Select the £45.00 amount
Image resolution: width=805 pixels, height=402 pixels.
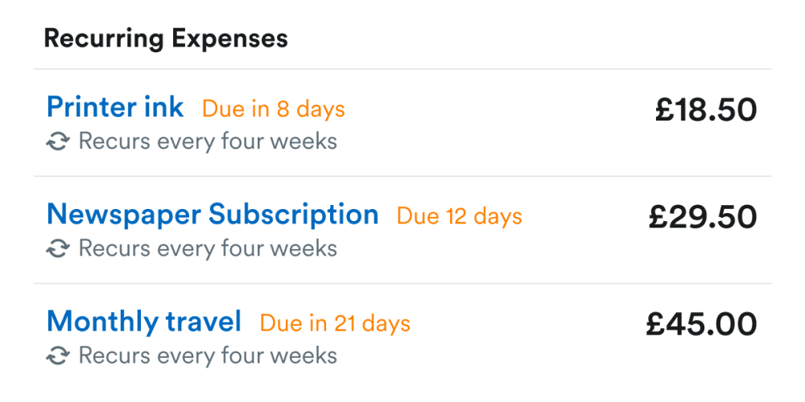(x=701, y=324)
